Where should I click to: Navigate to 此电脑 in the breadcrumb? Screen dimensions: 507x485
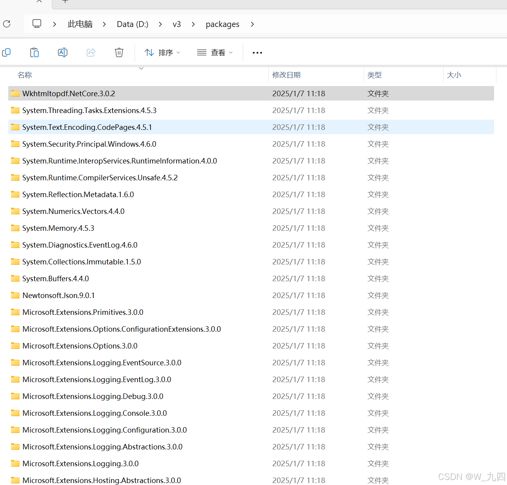80,24
